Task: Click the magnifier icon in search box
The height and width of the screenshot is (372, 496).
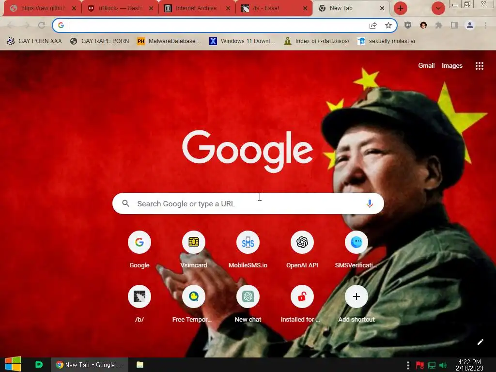Action: click(125, 203)
